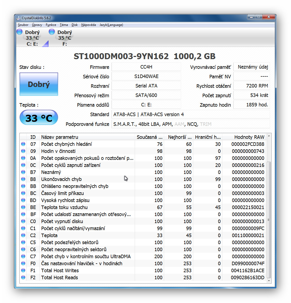Click the ID column header
Viewport: 291px width, 303px height.
pyautogui.click(x=33, y=137)
